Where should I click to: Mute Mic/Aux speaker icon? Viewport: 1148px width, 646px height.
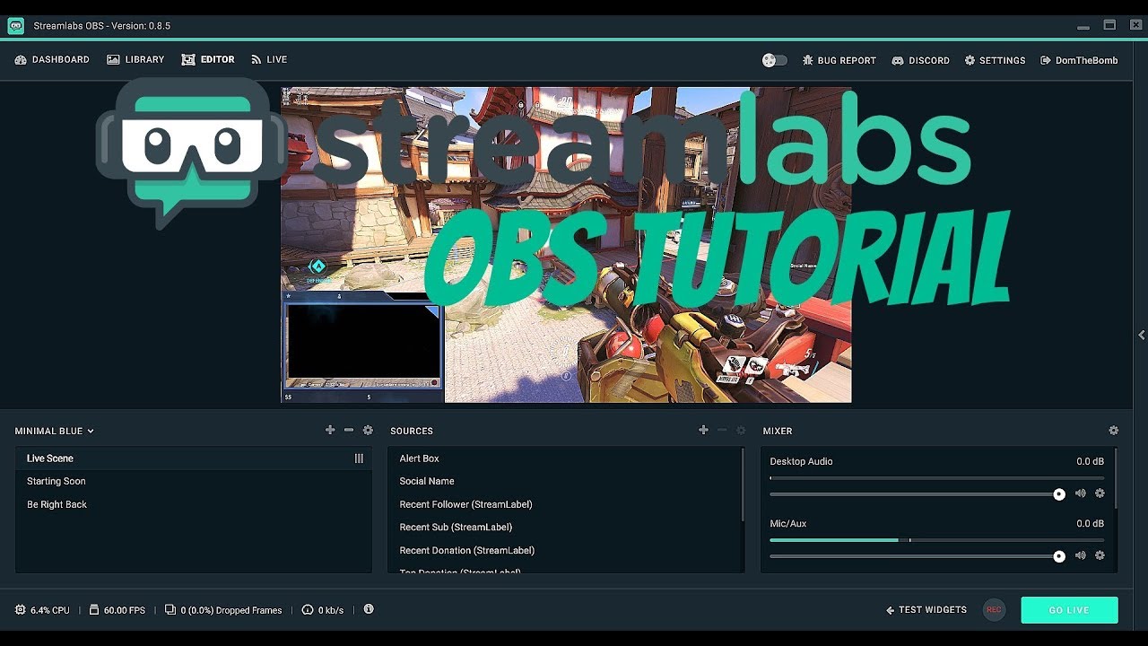(1081, 555)
